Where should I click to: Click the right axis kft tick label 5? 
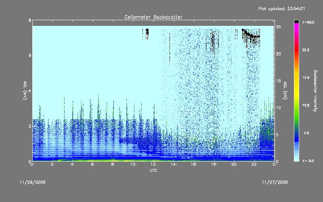[x=277, y=135]
